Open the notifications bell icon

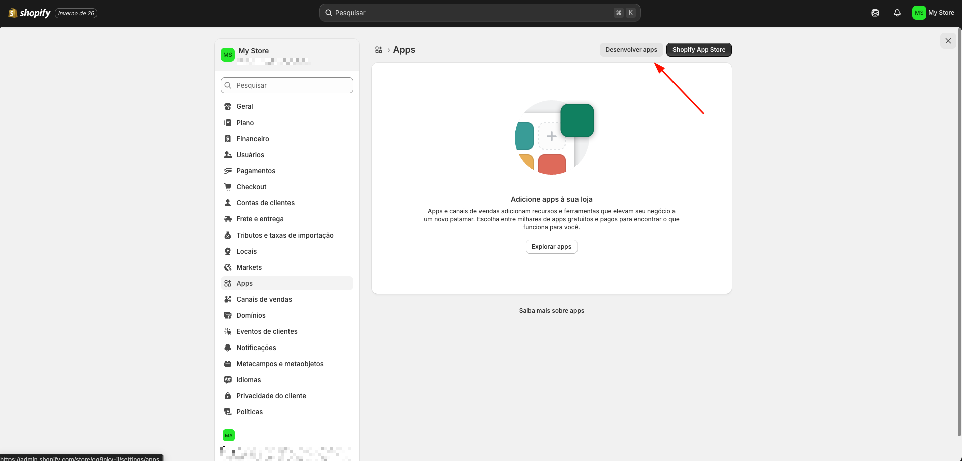pos(897,13)
